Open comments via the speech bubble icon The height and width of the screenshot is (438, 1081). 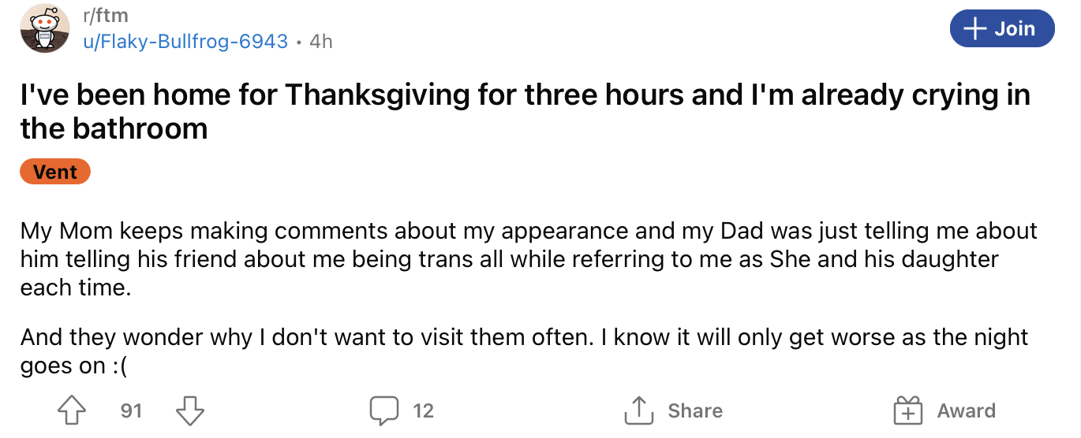click(385, 410)
